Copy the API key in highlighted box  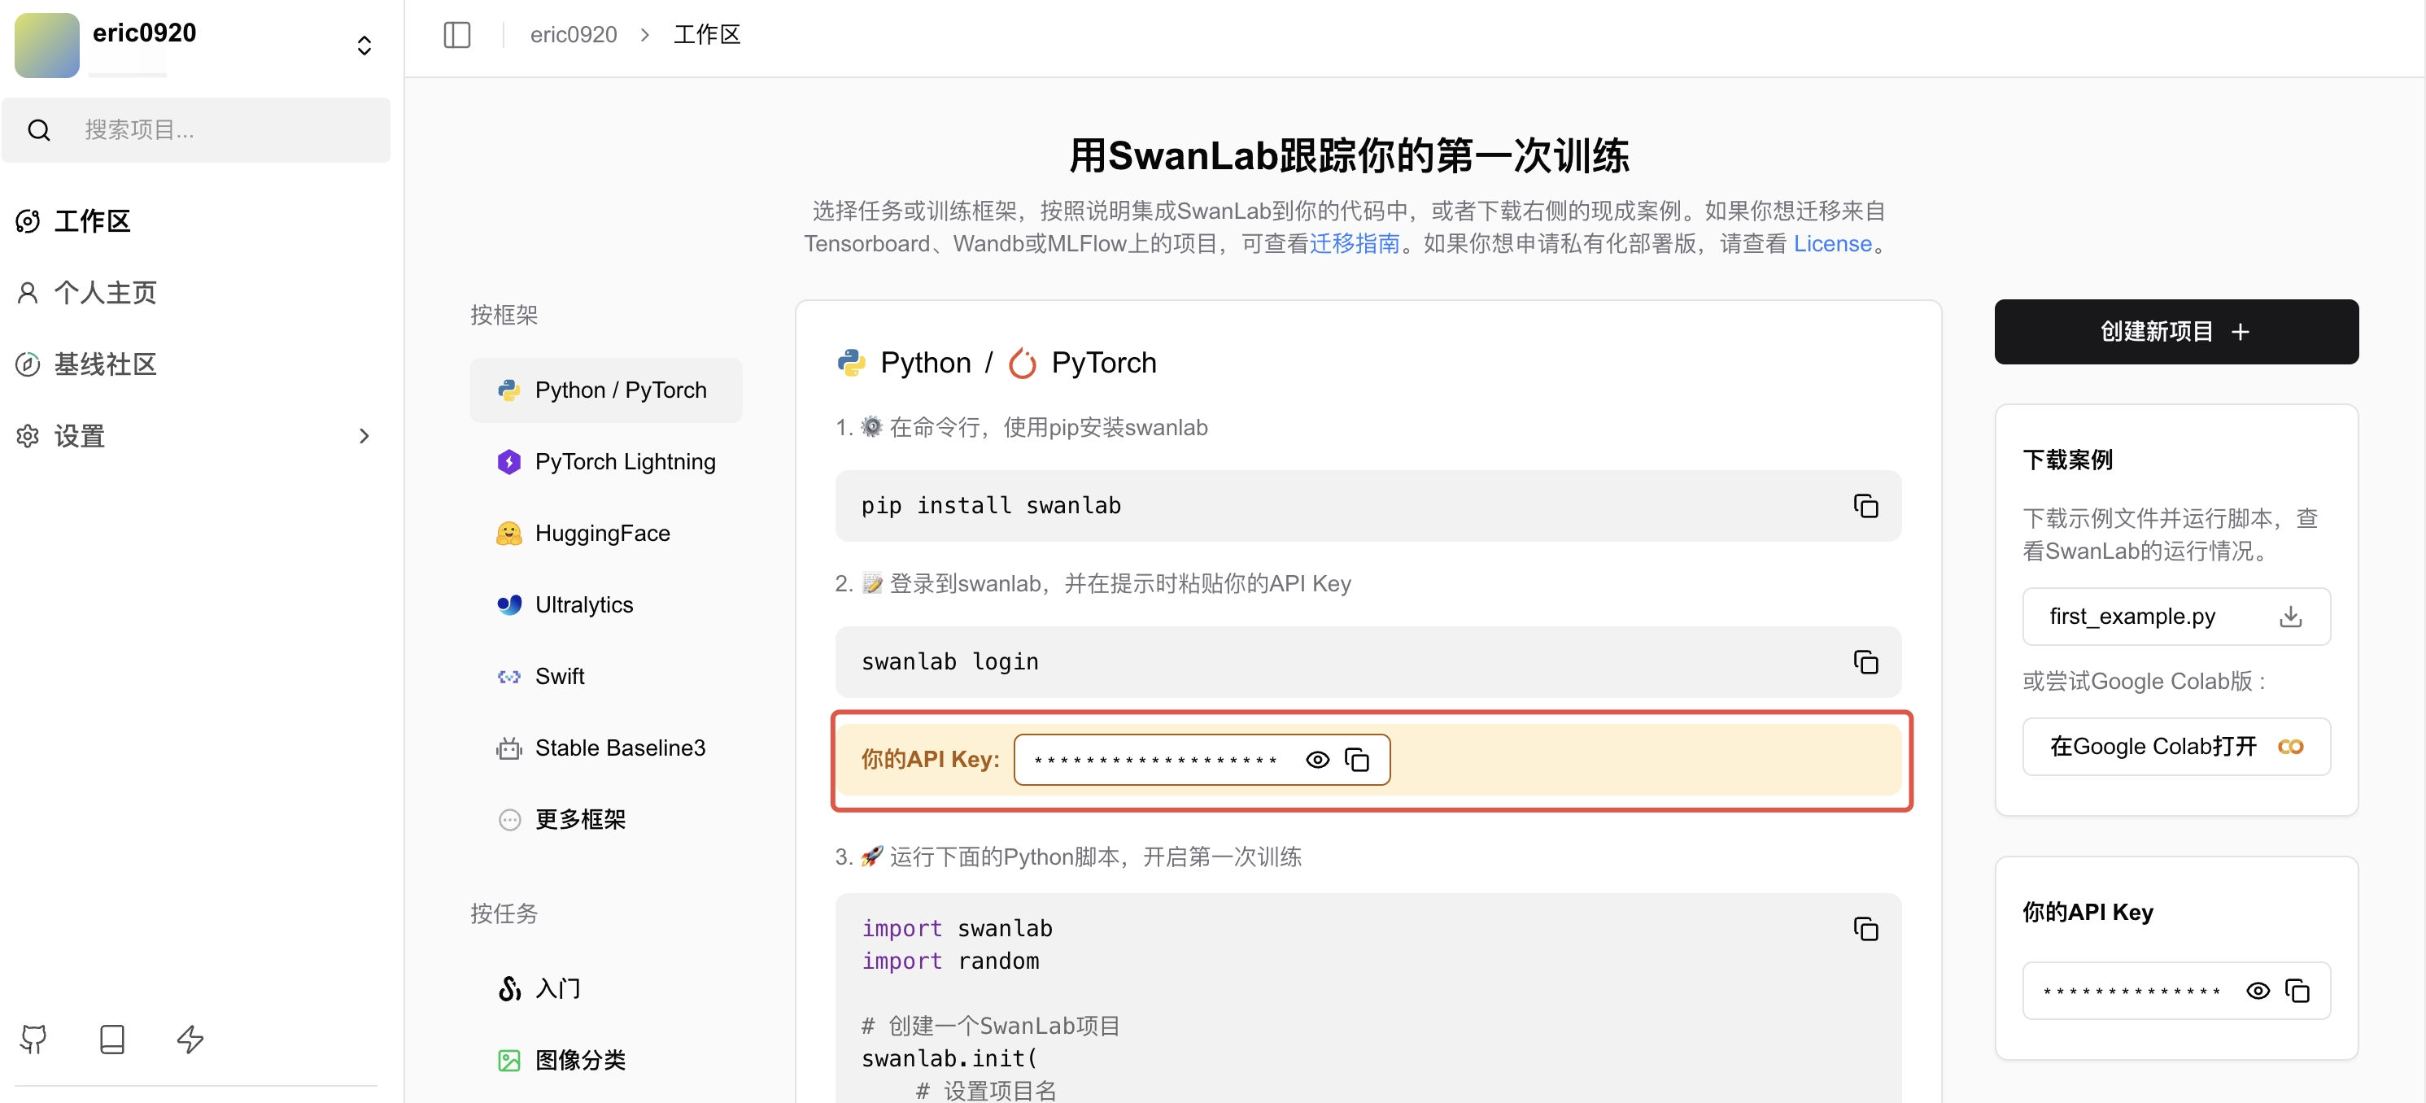[1357, 759]
